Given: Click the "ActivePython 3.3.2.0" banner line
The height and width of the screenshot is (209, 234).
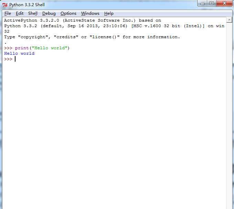Looking at the screenshot, I should (82, 20).
